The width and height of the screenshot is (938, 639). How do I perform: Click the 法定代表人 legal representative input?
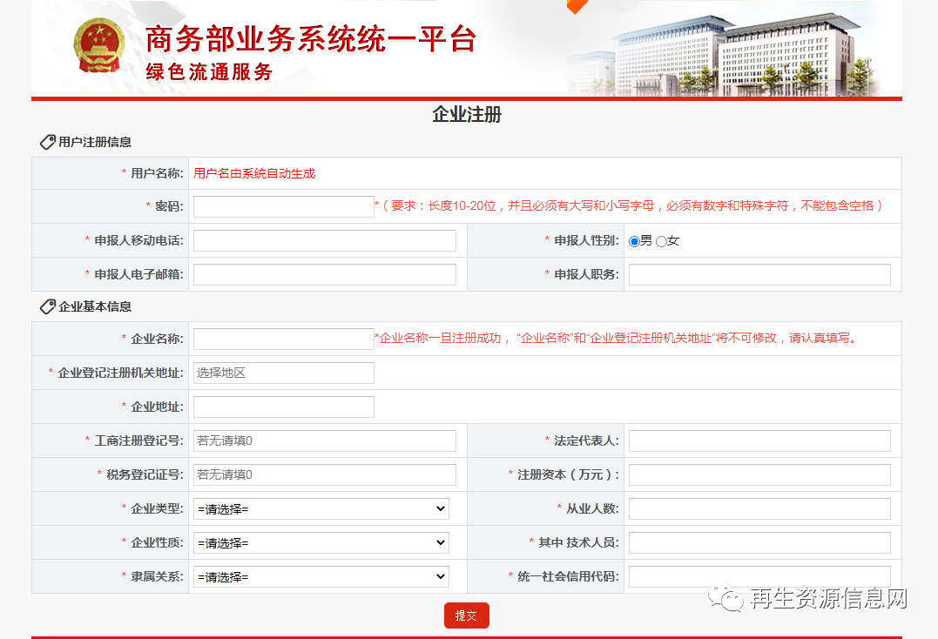759,441
